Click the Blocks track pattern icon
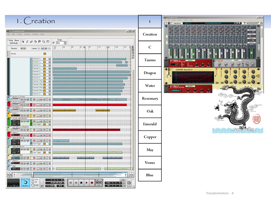Viewport: 271px width, 203px height. click(44, 54)
